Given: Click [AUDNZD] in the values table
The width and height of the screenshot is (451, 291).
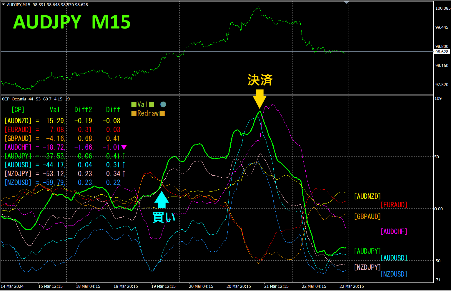Looking at the screenshot, I should (18, 121).
